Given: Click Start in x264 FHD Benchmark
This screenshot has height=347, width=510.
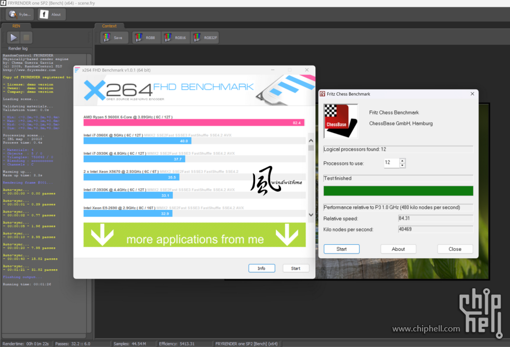Looking at the screenshot, I should click(296, 269).
